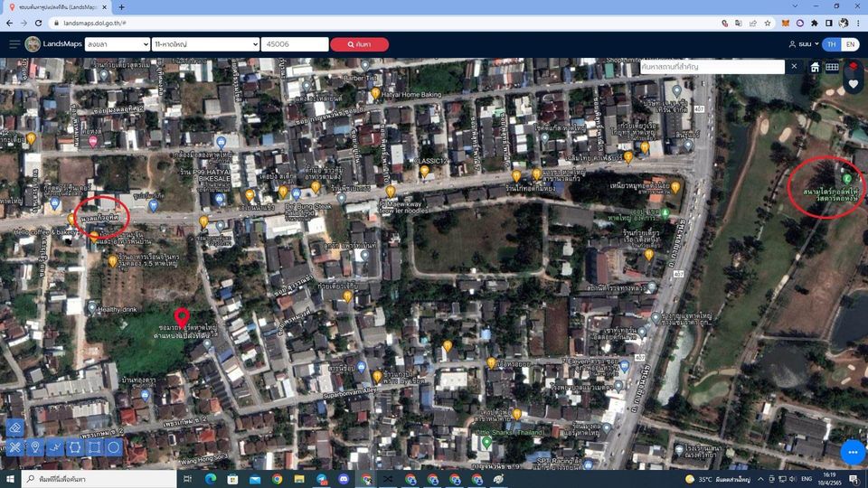Open File Explorer from taskbar

point(299,479)
